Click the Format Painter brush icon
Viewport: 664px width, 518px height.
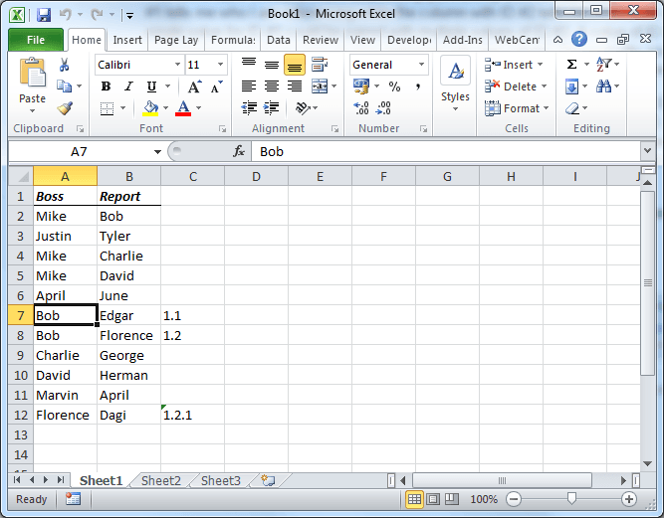pyautogui.click(x=65, y=108)
